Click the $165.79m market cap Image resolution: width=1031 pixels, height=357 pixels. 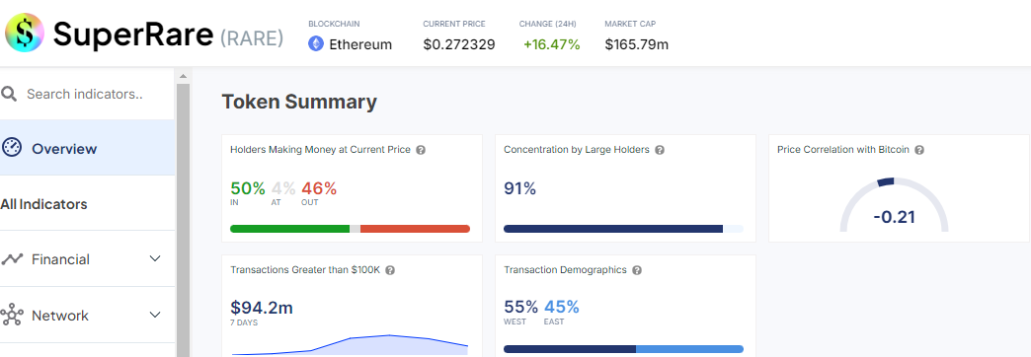637,44
